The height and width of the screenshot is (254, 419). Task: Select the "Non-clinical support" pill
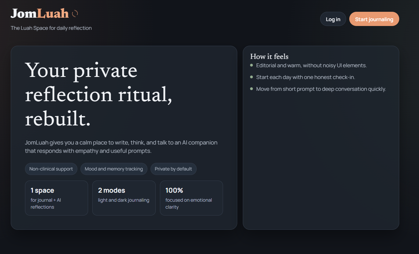tap(51, 169)
